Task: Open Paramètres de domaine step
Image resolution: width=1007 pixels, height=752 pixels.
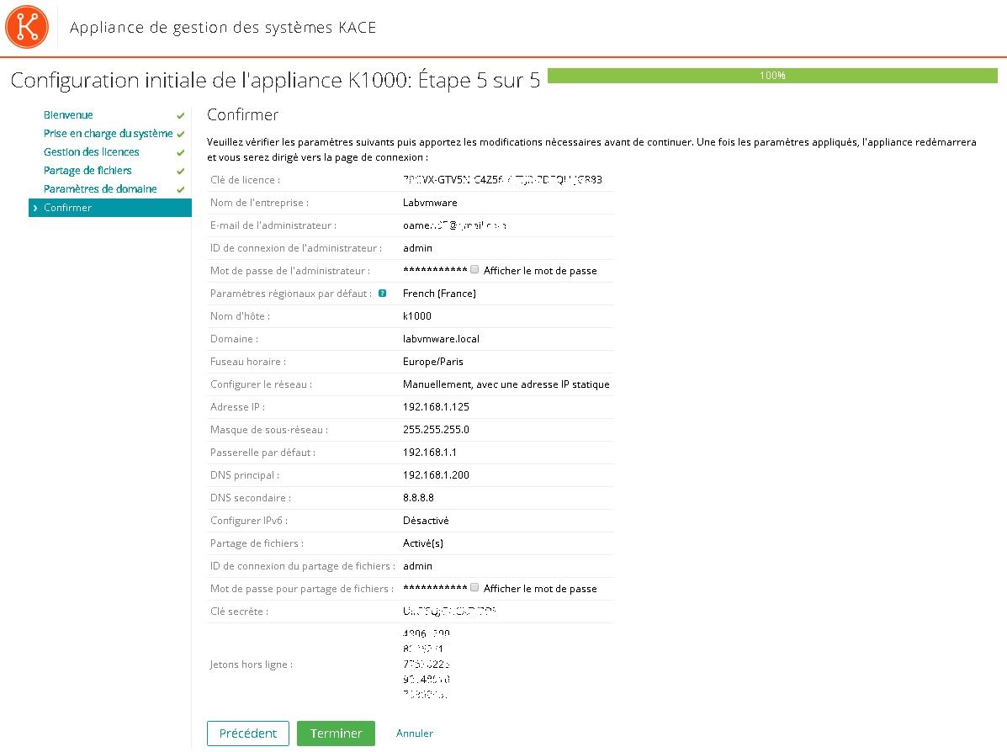Action: [x=100, y=188]
